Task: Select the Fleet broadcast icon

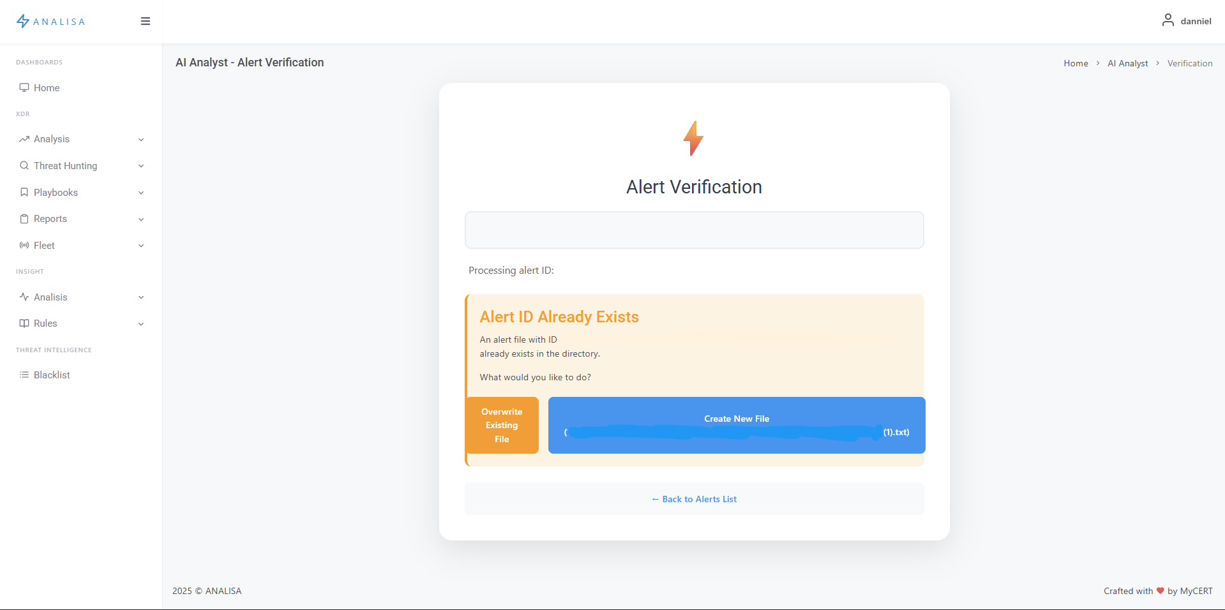Action: point(24,245)
